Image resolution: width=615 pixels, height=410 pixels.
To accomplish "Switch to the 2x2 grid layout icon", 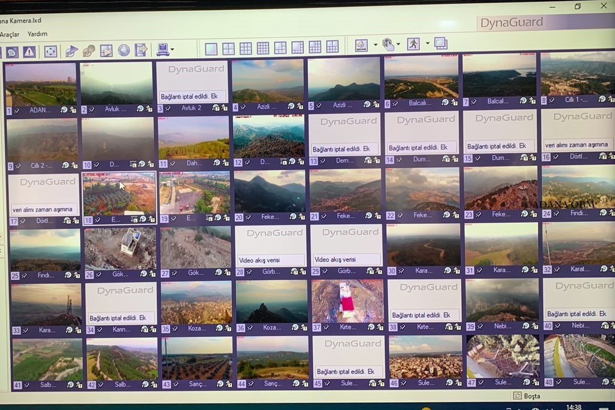I will [228, 48].
